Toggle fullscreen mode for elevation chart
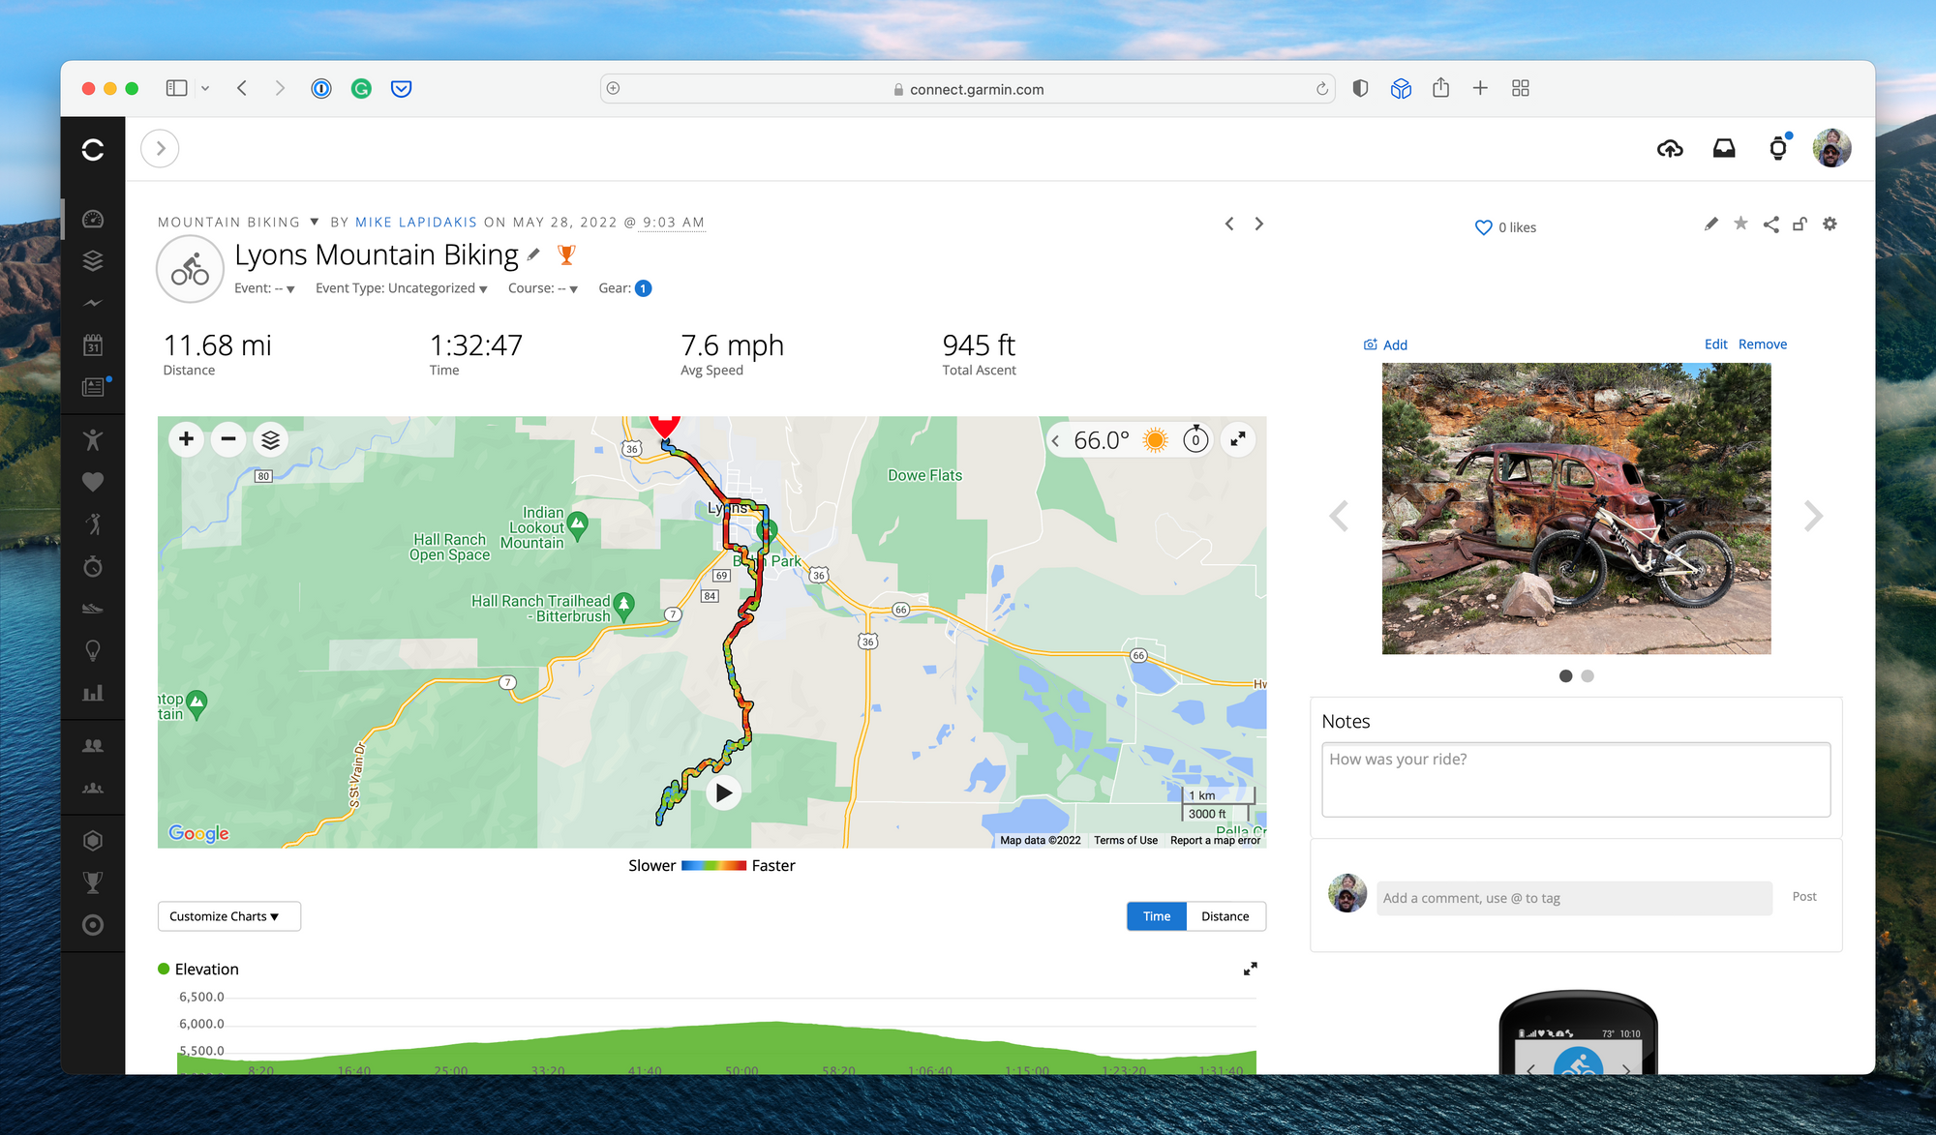The width and height of the screenshot is (1936, 1135). (x=1250, y=969)
